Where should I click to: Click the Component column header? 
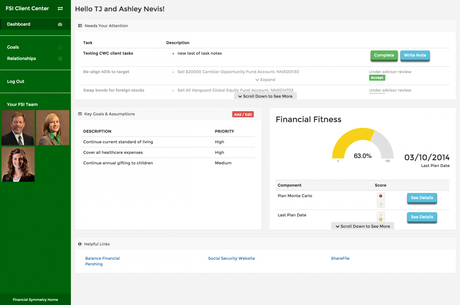click(289, 185)
